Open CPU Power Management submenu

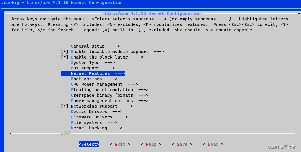[x=104, y=84]
